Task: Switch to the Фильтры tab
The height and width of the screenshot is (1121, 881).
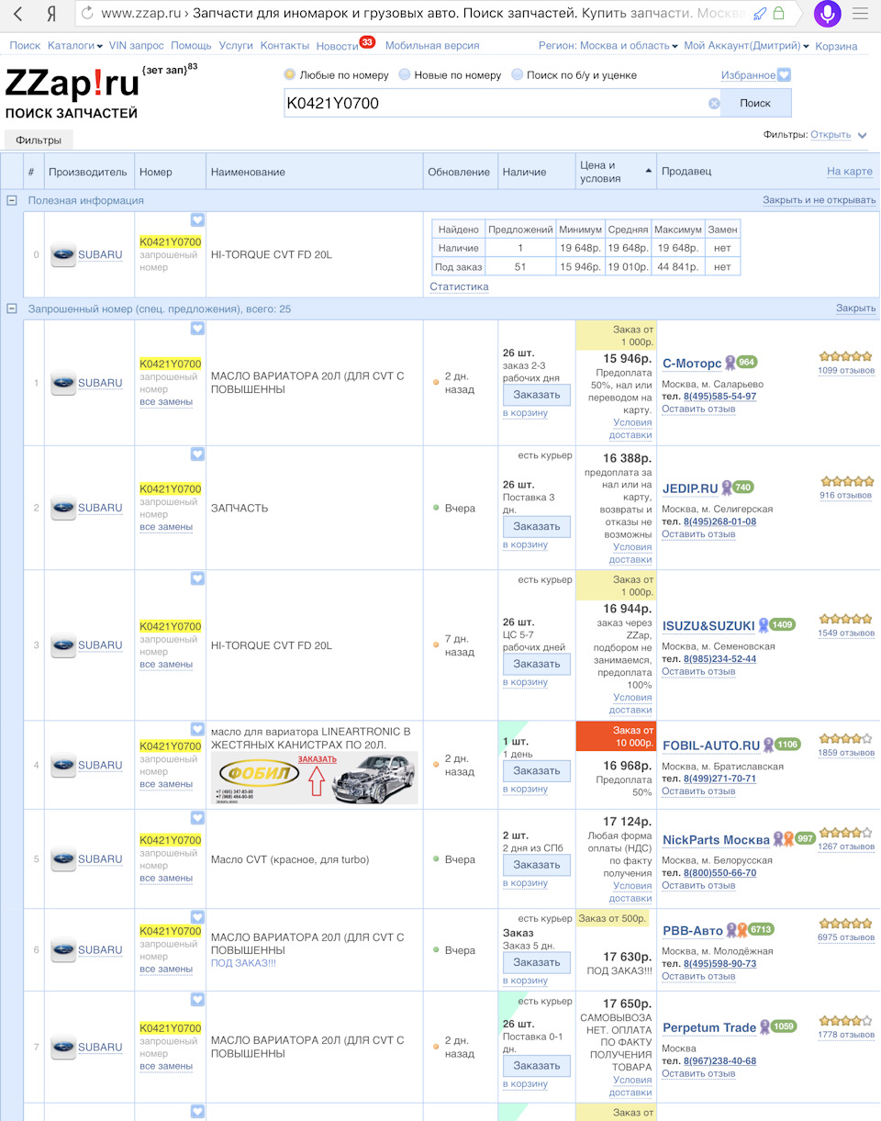Action: (39, 140)
